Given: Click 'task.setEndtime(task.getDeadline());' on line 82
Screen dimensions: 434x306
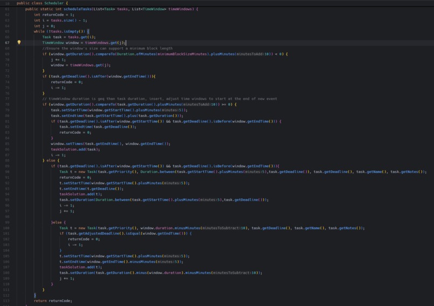Looking at the screenshot, I should click(x=97, y=127).
